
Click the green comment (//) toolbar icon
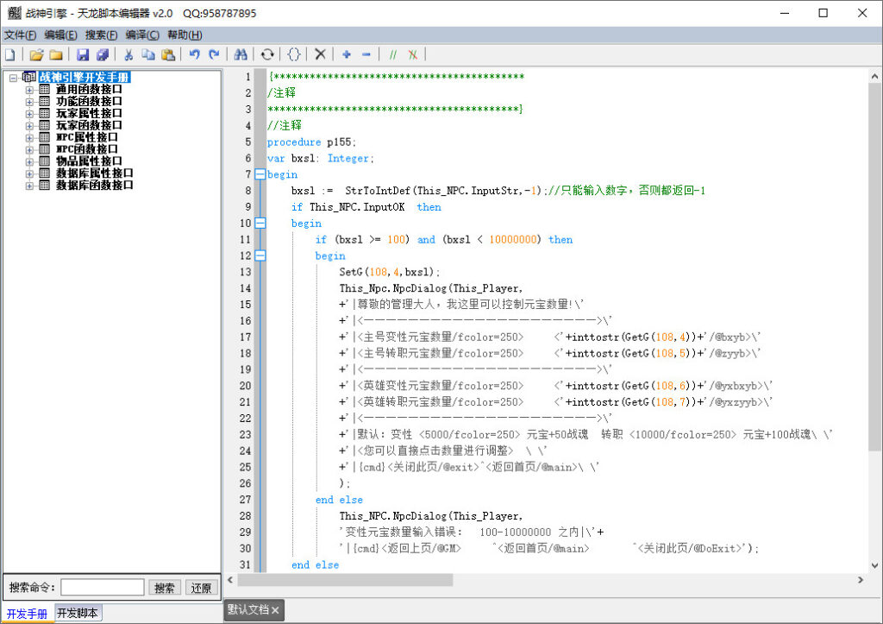coord(392,54)
